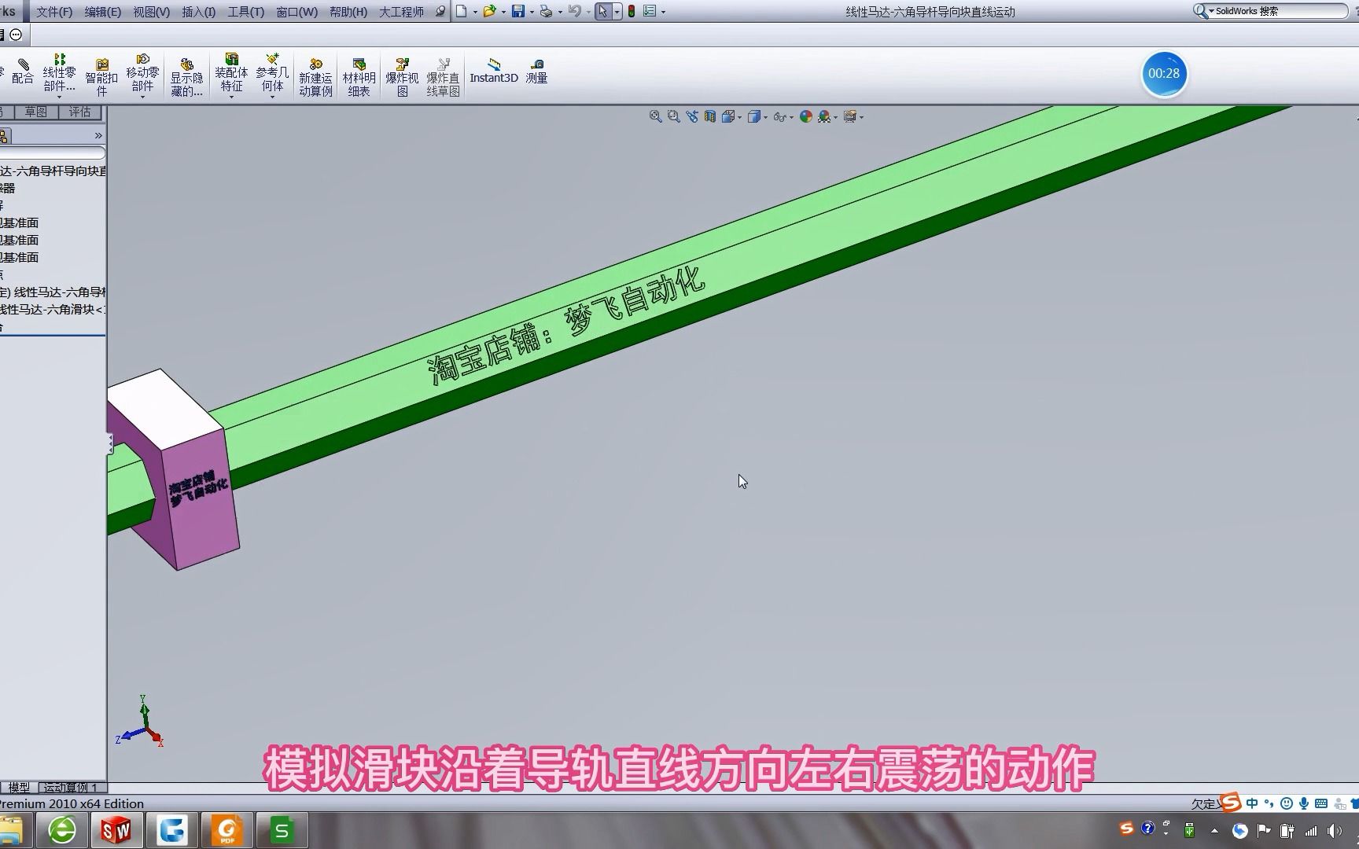This screenshot has width=1359, height=849.
Task: Click the blue 00:28 timer overlay
Action: 1164,73
